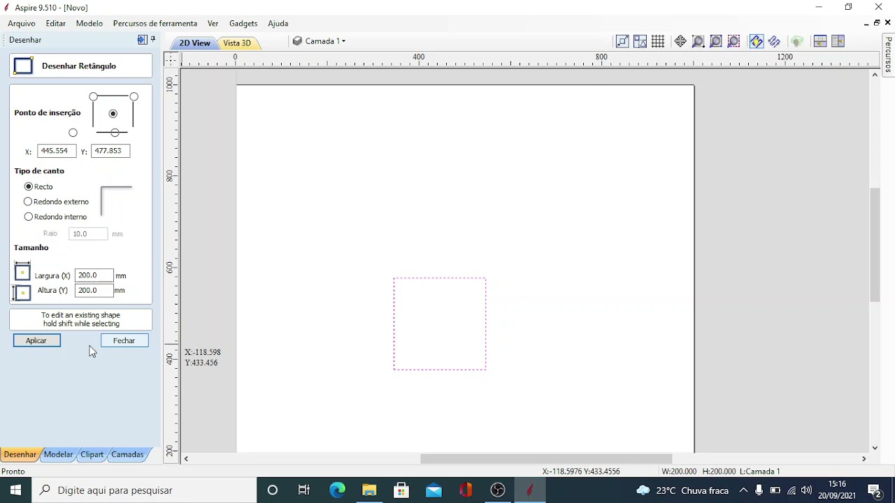Click the zoom to material magnifier icon
895x503 pixels.
716,42
